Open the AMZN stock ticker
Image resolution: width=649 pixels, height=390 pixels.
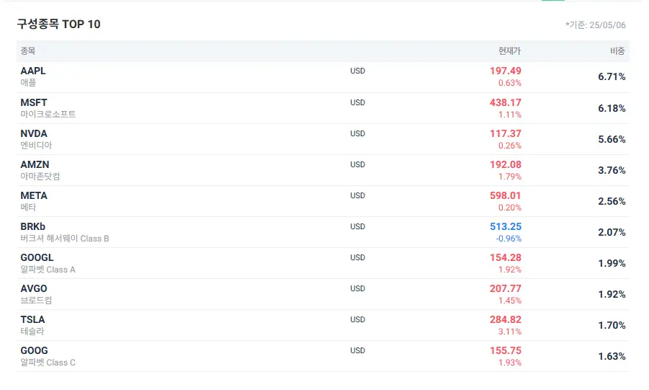click(35, 164)
